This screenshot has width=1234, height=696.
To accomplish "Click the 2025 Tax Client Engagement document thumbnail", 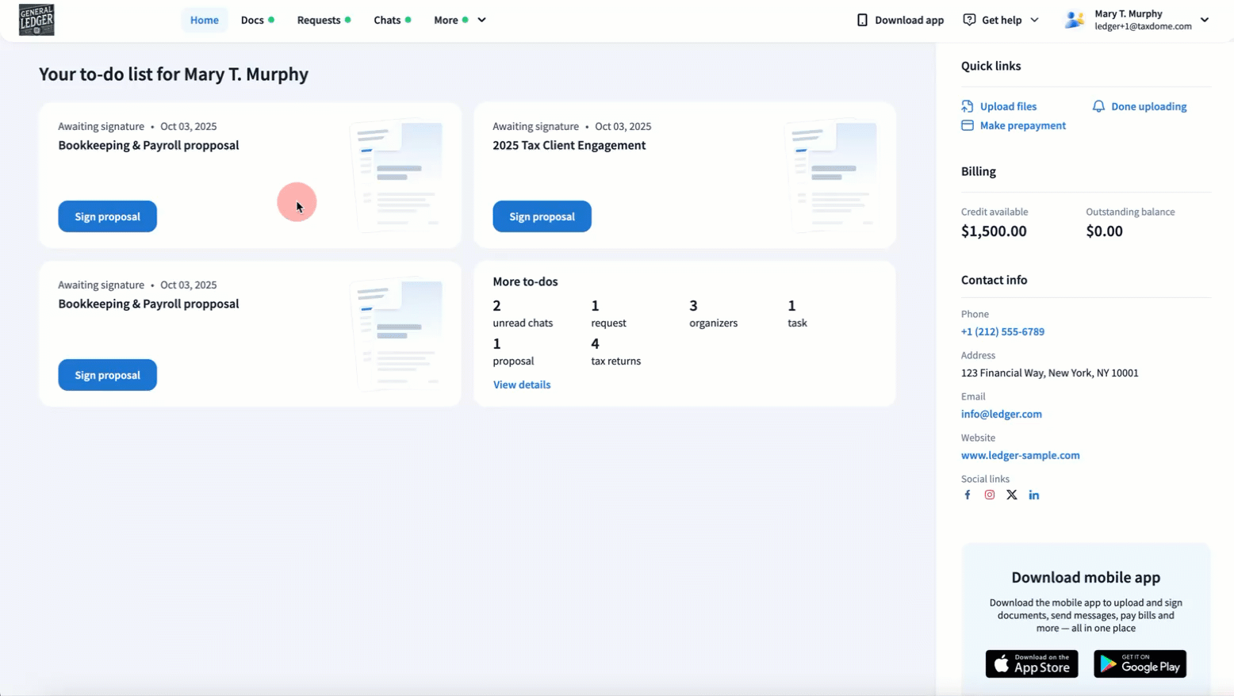I will pyautogui.click(x=831, y=175).
